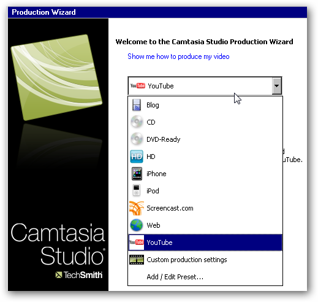Click the YouTube combo box field
Screen dimensions: 318x302
click(205, 86)
